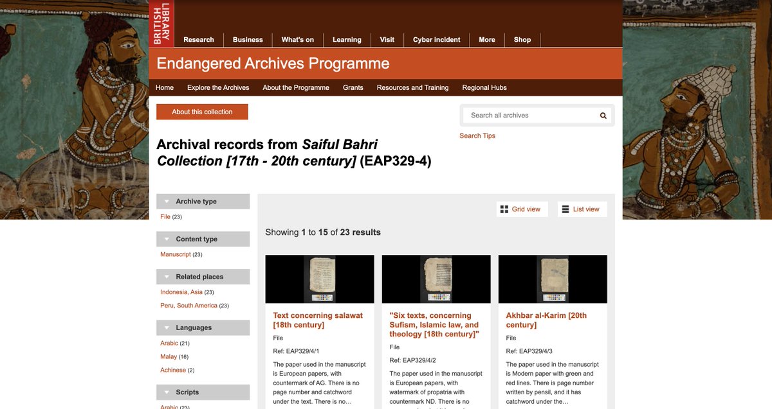The image size is (772, 409).
Task: Open About the Programme navigation link
Action: pos(296,87)
